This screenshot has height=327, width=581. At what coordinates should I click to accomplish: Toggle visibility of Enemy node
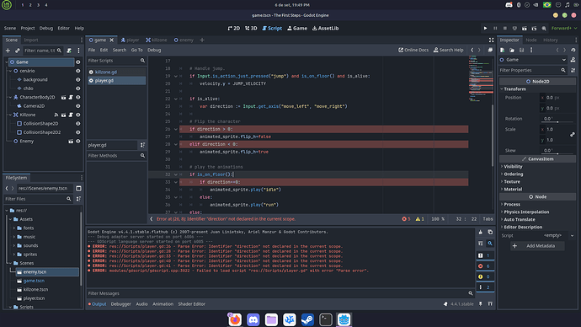click(x=77, y=142)
